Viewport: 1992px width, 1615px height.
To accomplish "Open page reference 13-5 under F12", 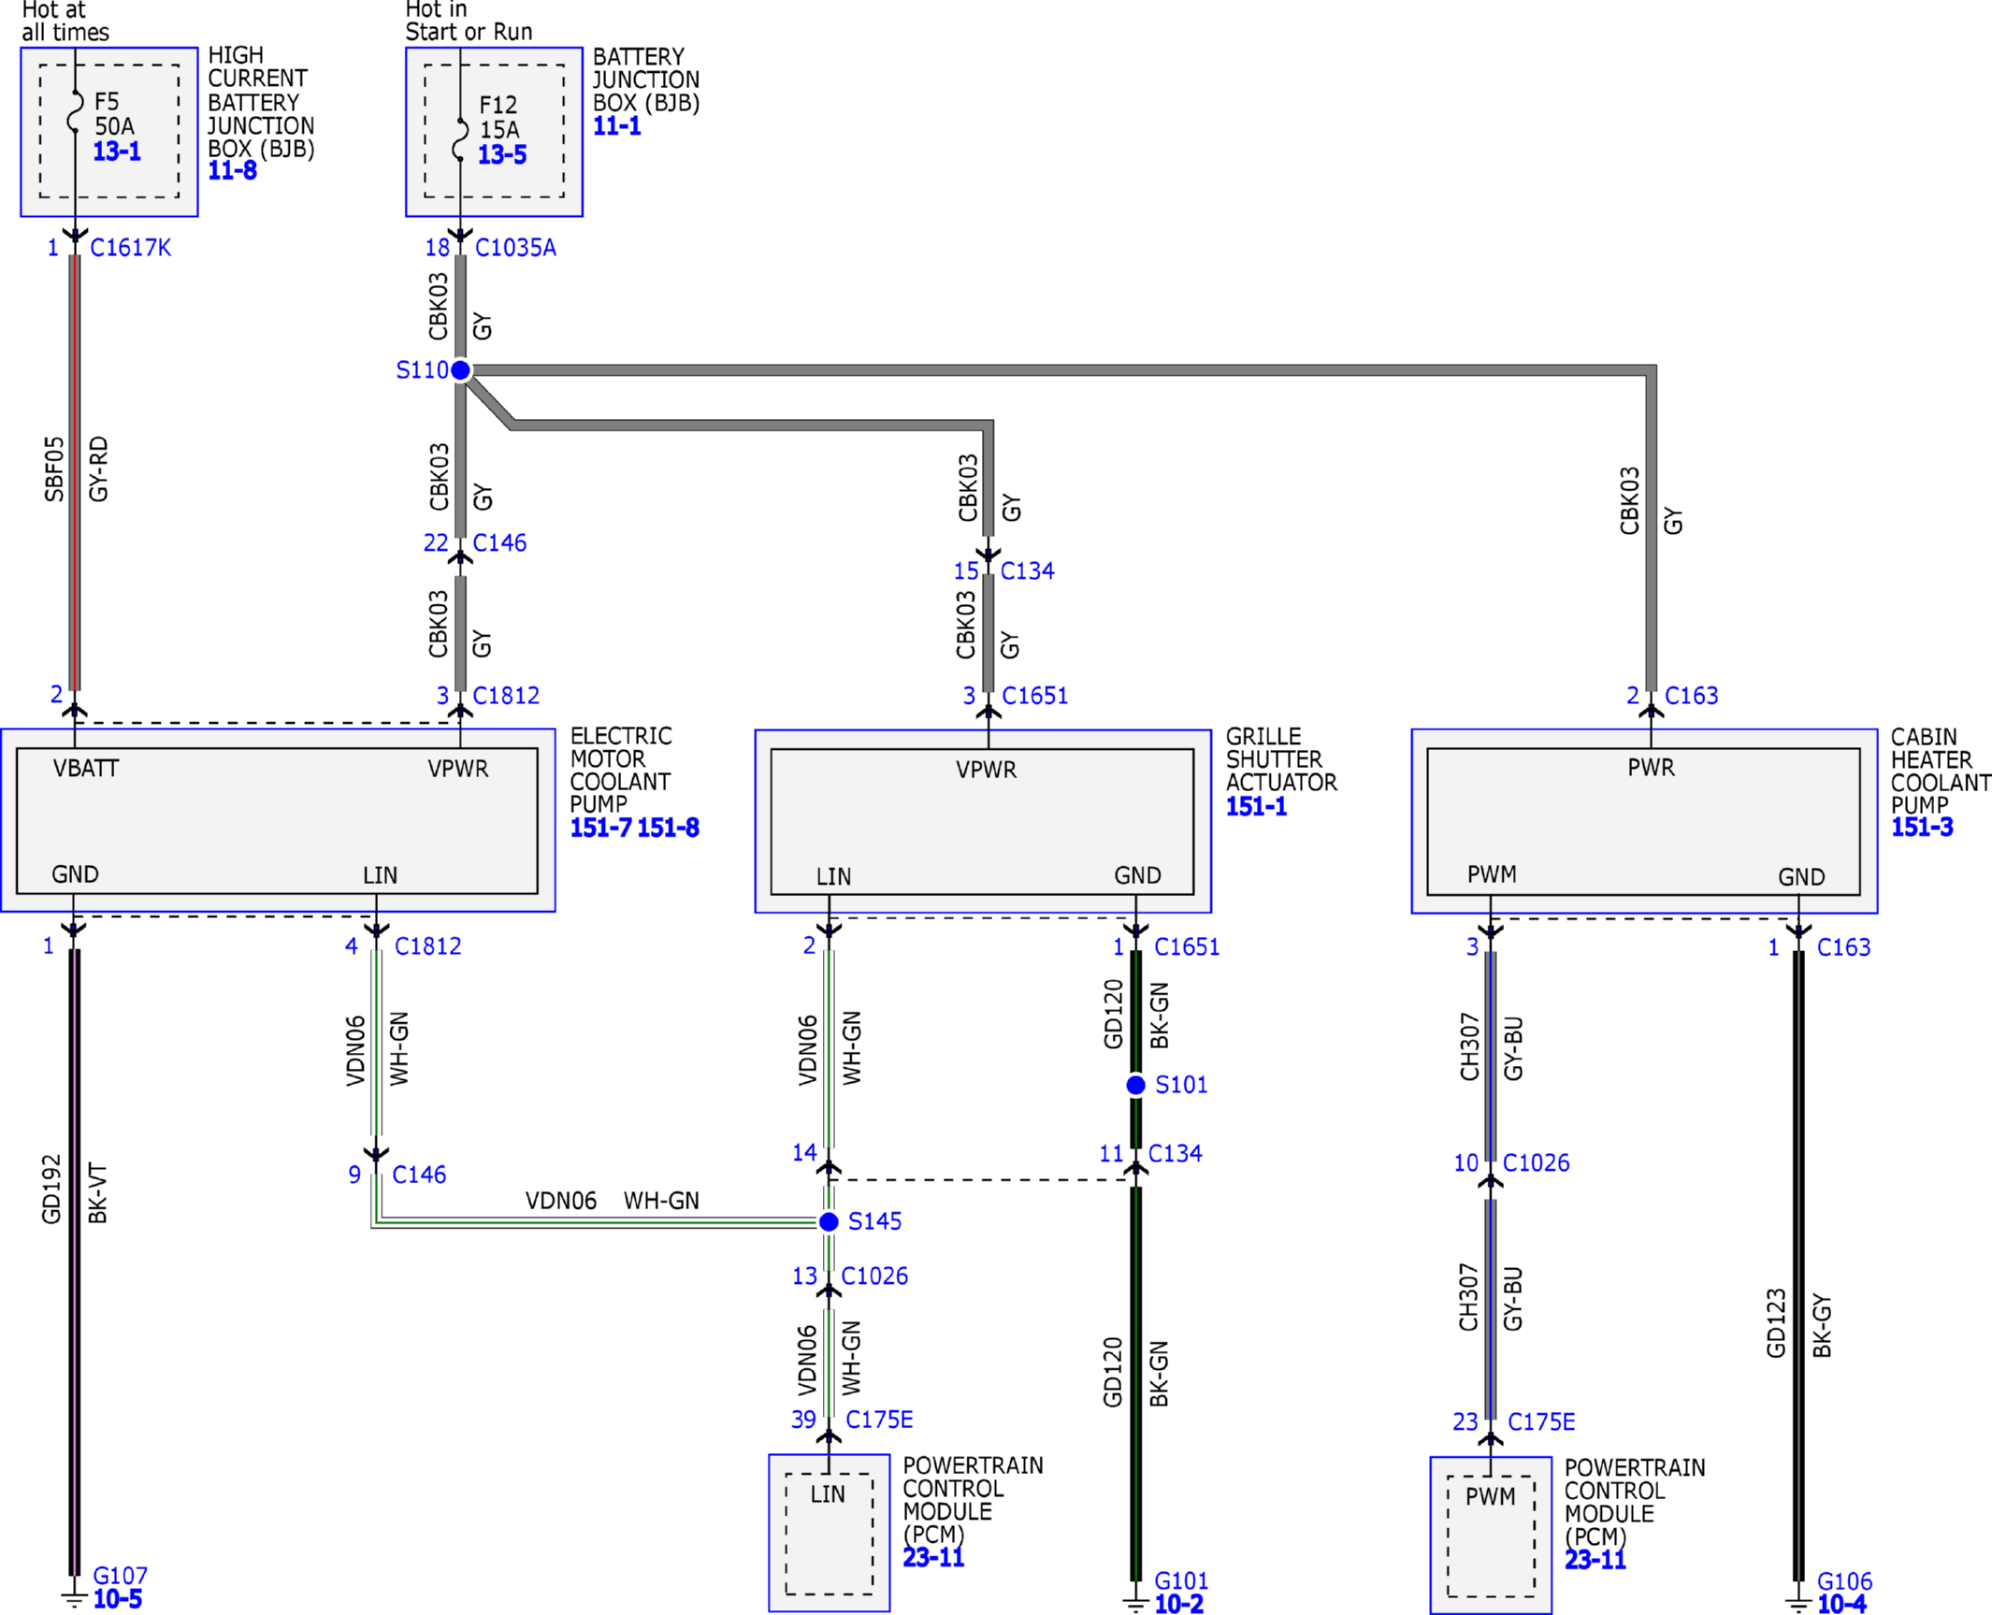I will [502, 155].
